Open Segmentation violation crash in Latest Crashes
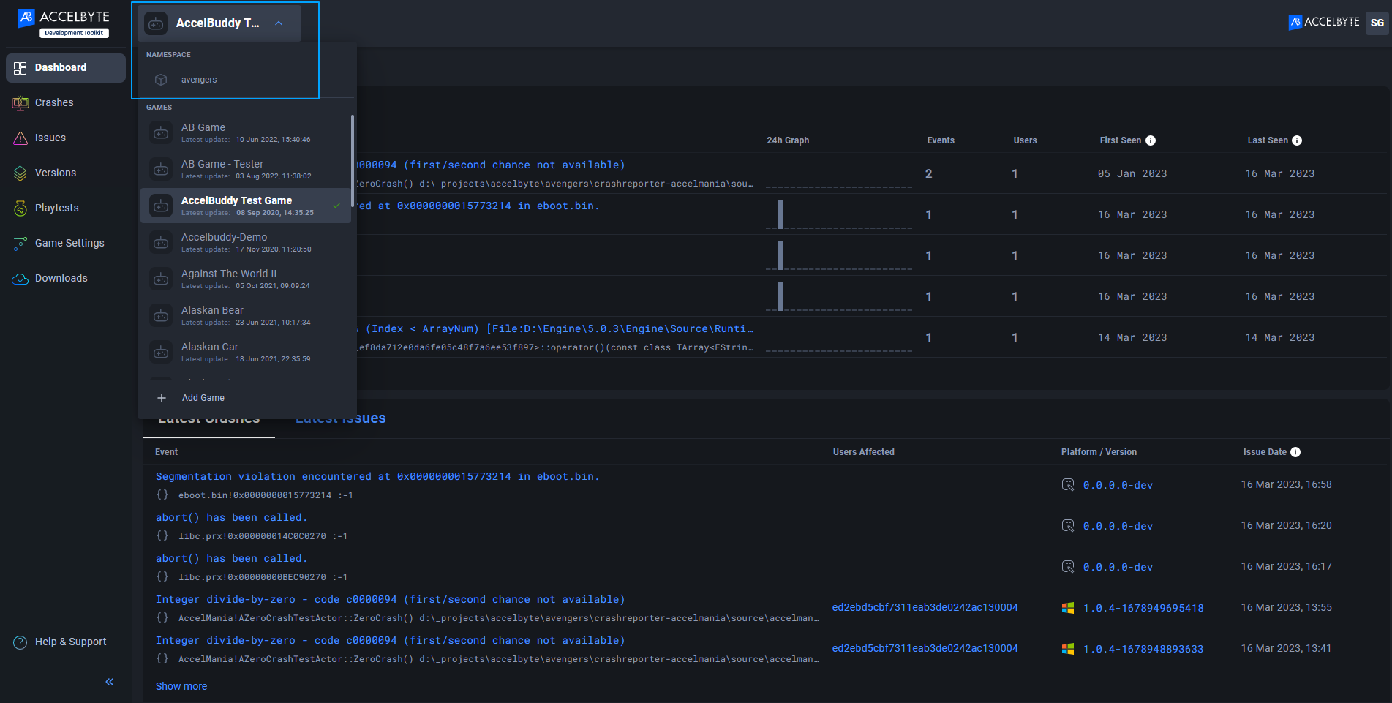 click(x=377, y=476)
